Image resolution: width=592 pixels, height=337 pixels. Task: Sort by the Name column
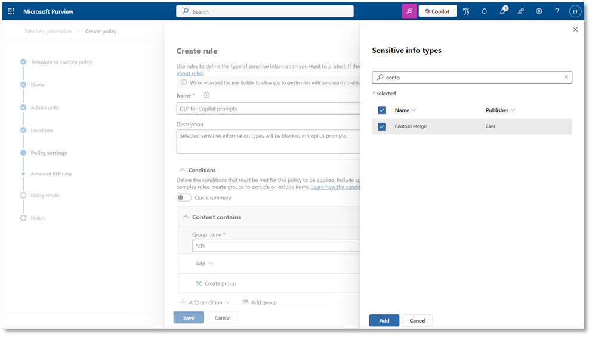[x=405, y=110]
